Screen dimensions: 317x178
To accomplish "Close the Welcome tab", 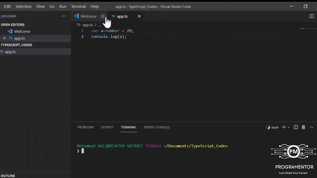I will pyautogui.click(x=103, y=16).
